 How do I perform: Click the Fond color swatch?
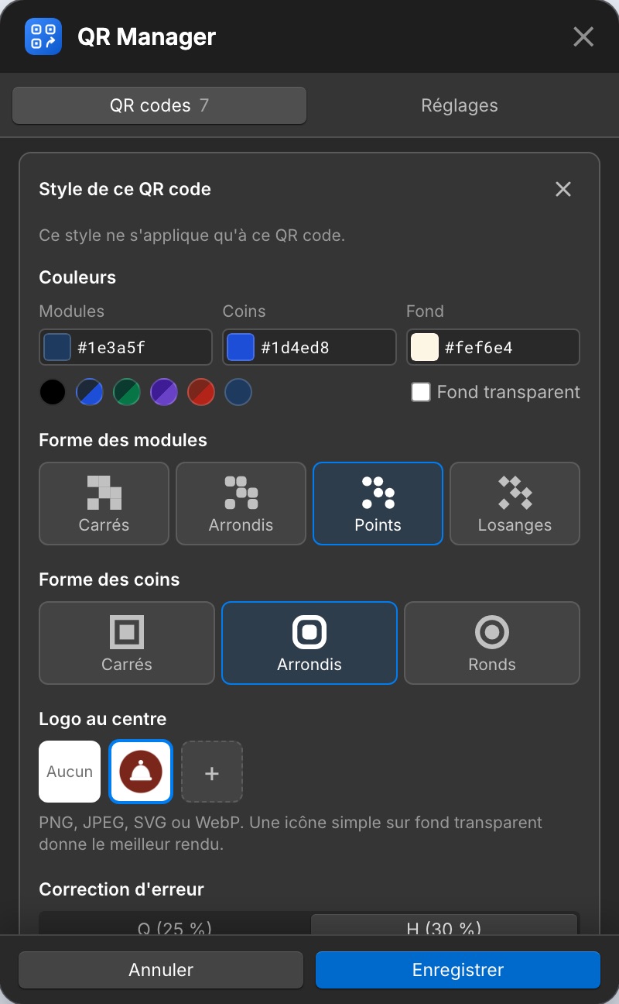[424, 347]
